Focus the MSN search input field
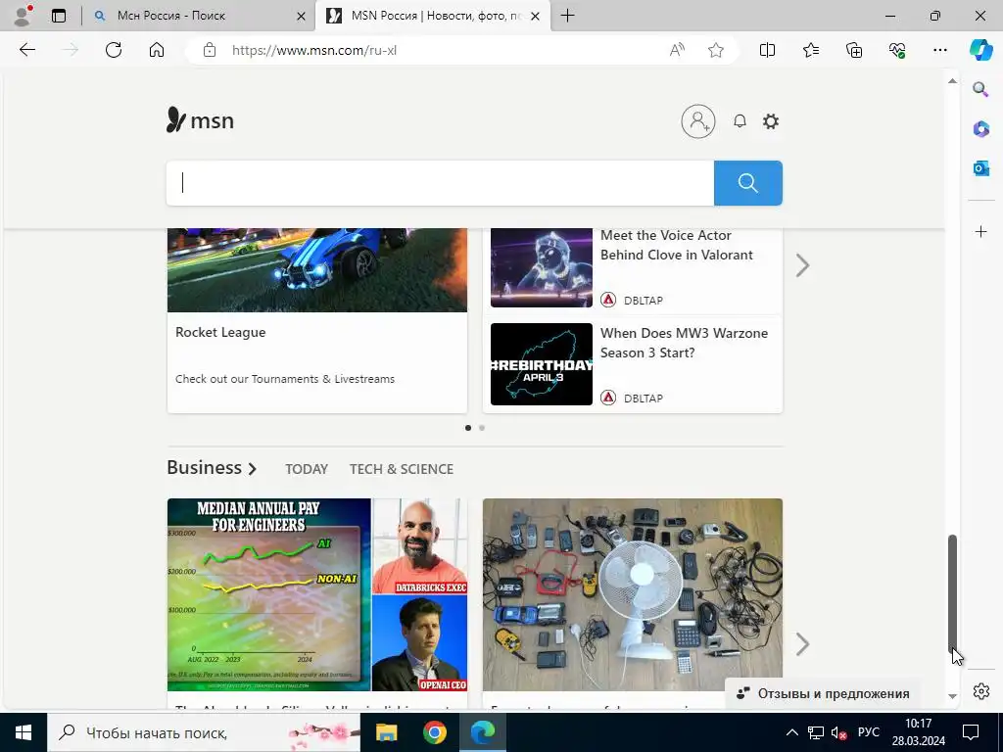 [440, 183]
